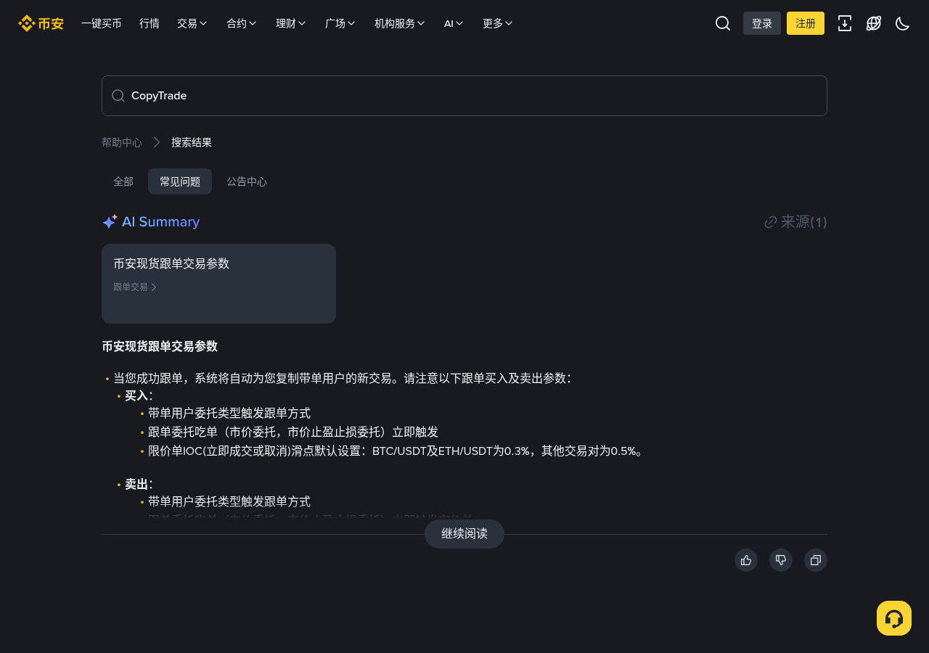The width and height of the screenshot is (929, 653).
Task: Click line 跟单委托吃单 立即触发
Action: click(x=293, y=432)
